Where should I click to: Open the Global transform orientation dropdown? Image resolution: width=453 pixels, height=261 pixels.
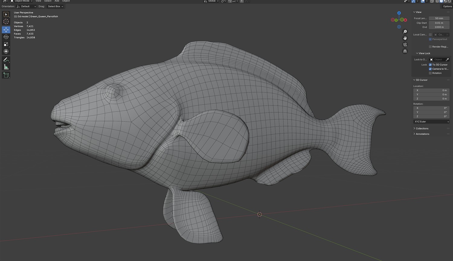[x=211, y=1]
